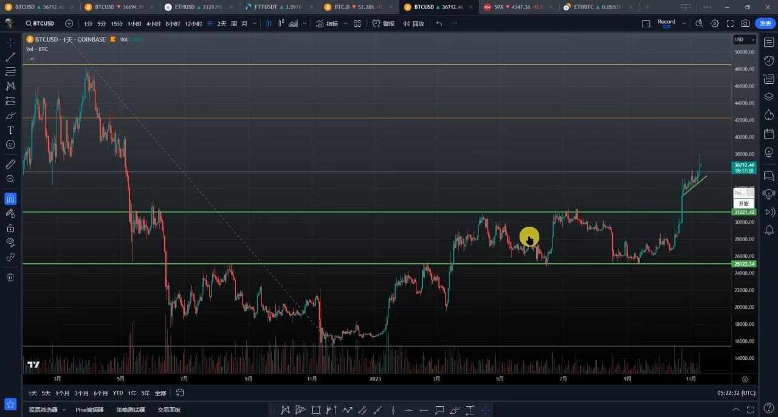Set date range to YTD
Screen dimensions: 778x417
pyautogui.click(x=118, y=393)
